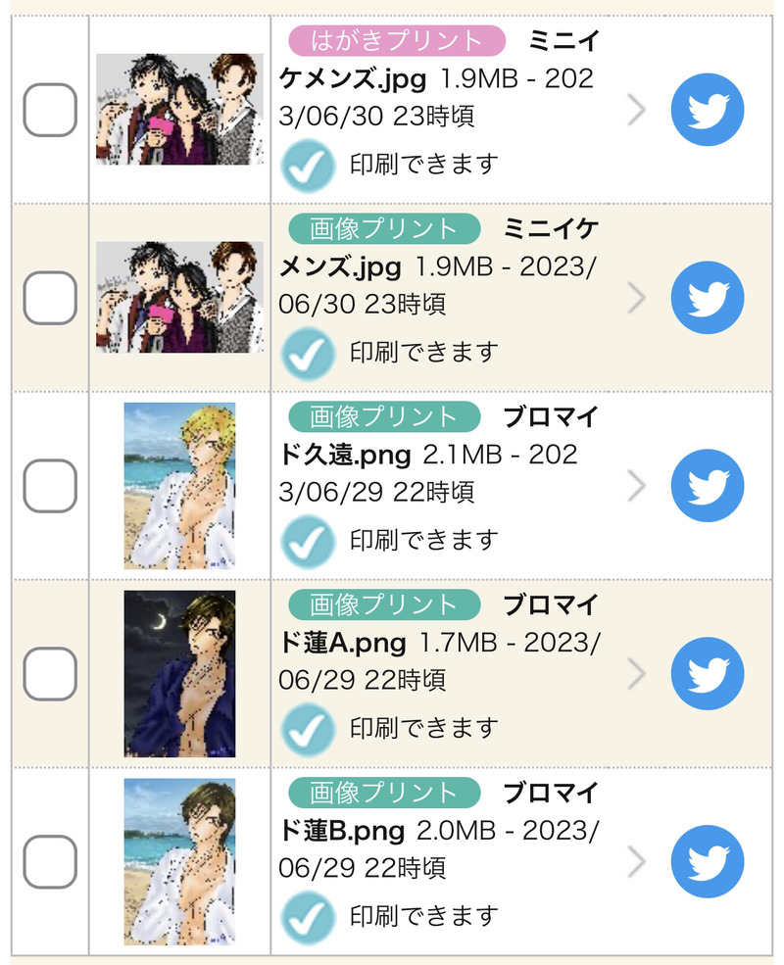This screenshot has height=965, width=784.
Task: Click the pink はがきプリント tag
Action: pyautogui.click(x=396, y=41)
